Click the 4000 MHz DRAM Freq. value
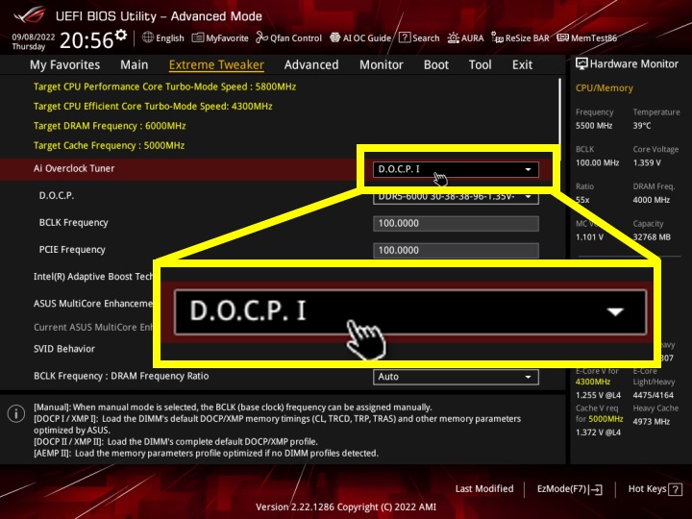 coord(651,200)
